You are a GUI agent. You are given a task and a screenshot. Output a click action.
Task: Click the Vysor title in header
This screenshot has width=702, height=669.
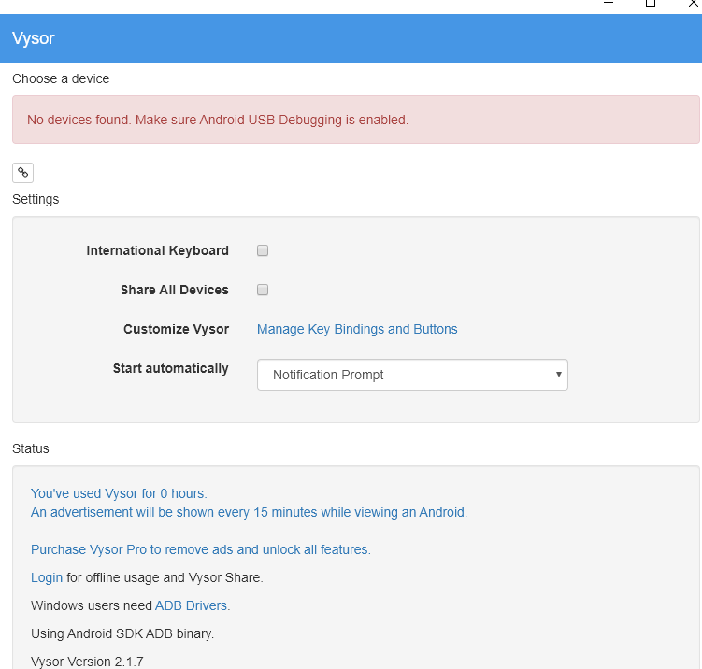(x=33, y=38)
